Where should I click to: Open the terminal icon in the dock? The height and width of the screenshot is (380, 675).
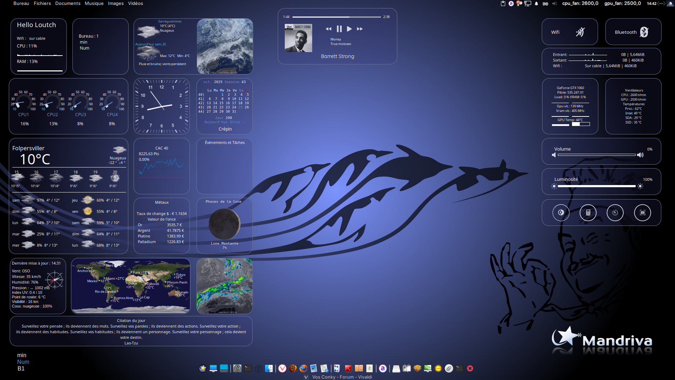coord(248,368)
